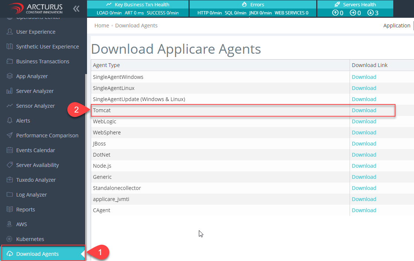Click the Tuxedo Analyzer briefcase icon

tap(10, 180)
